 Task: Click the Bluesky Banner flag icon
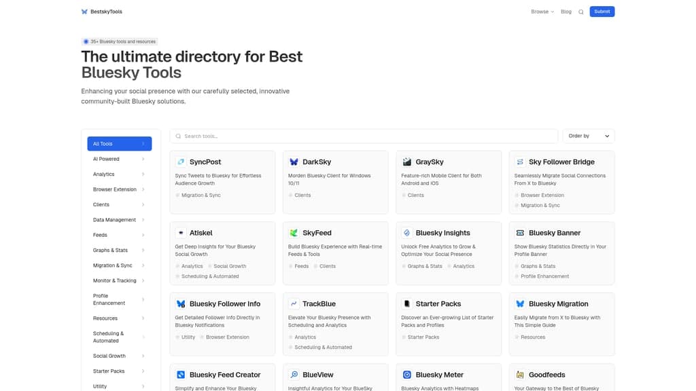click(x=520, y=232)
